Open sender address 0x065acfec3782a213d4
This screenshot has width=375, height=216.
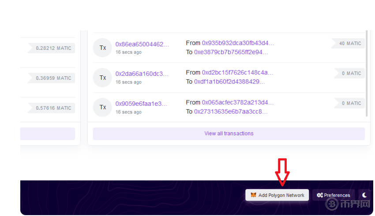[238, 102]
